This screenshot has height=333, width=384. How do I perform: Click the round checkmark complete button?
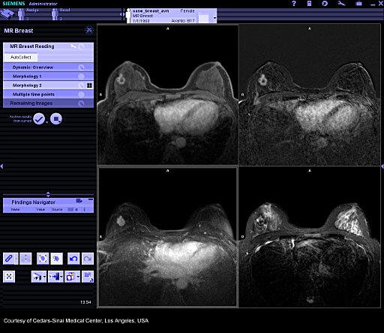[x=39, y=118]
